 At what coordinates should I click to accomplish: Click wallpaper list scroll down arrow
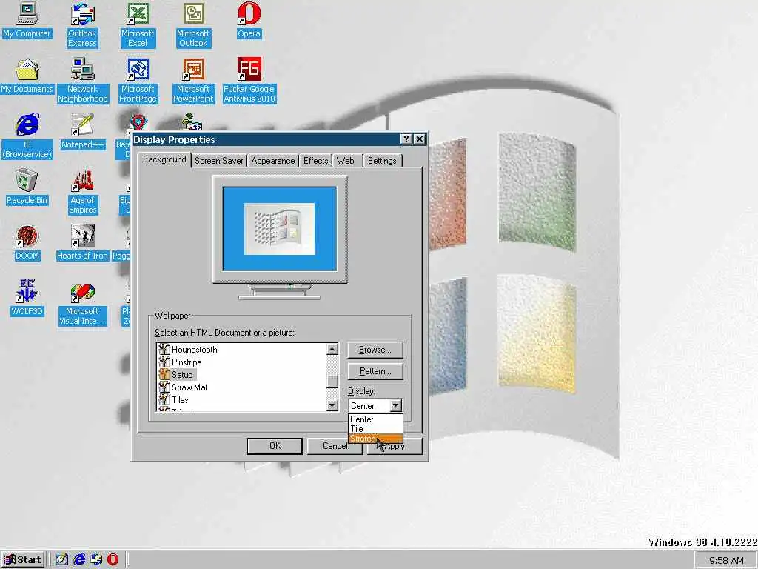(332, 405)
